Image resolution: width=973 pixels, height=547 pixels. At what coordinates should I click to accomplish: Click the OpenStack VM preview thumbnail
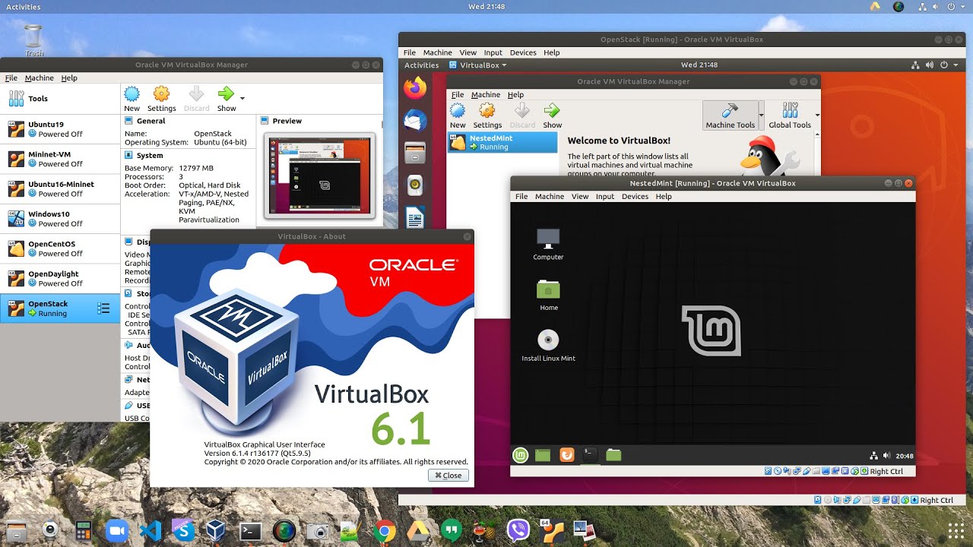point(319,175)
